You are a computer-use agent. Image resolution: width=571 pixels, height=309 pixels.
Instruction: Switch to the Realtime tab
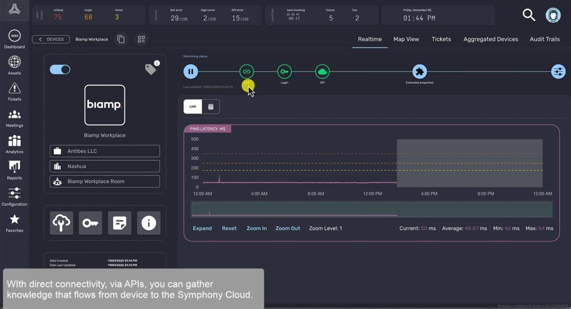point(370,39)
